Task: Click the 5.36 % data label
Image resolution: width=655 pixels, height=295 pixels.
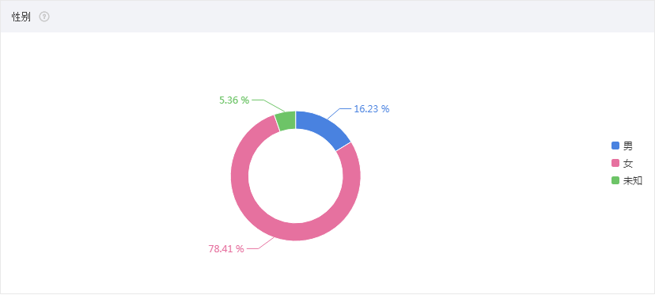Action: click(234, 100)
